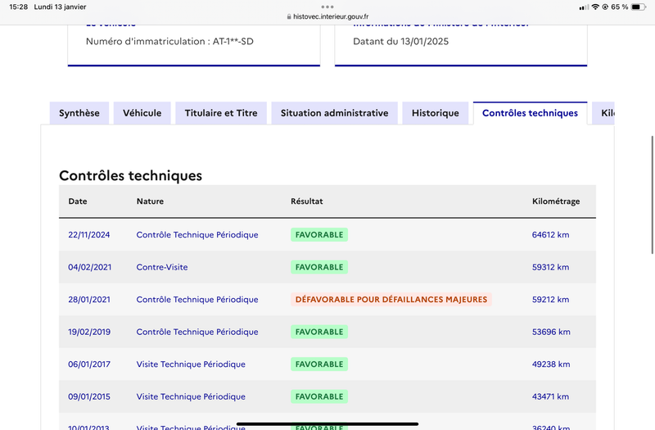Click FAVORABLE badge in 06/01/2017 row
This screenshot has height=430, width=655.
(319, 364)
